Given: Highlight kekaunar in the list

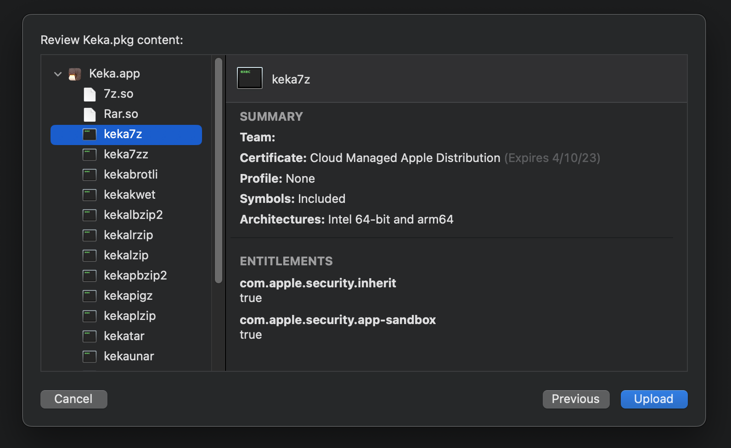Looking at the screenshot, I should coord(129,356).
